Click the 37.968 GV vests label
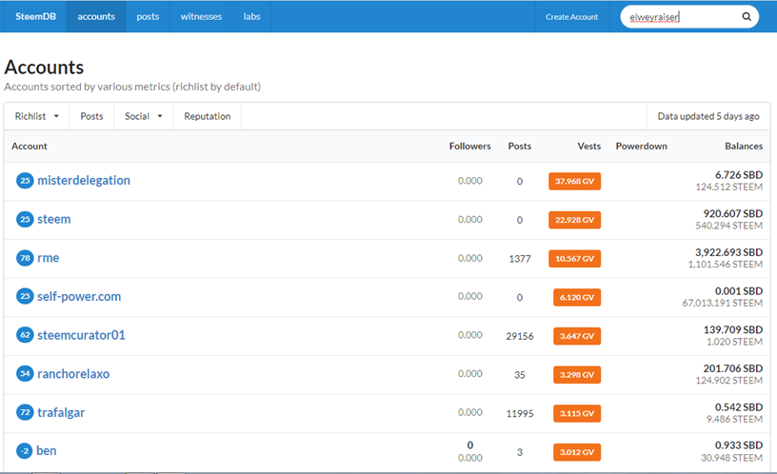Viewport: 777px width, 474px height. tap(574, 181)
